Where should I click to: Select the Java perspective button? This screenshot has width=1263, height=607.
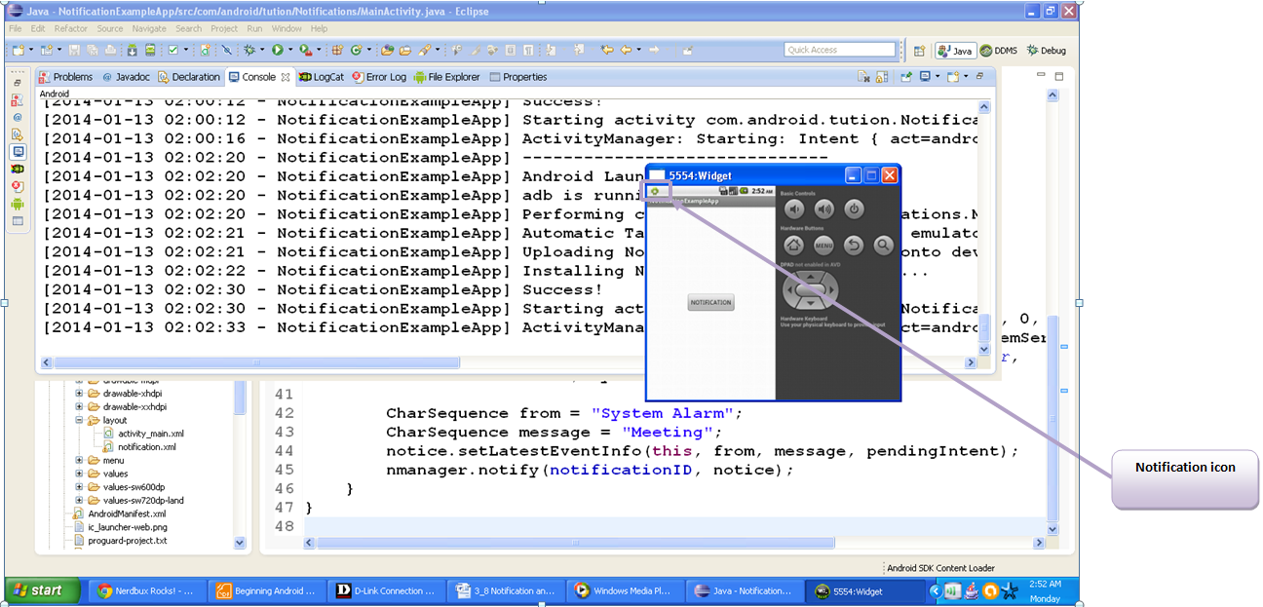tap(955, 51)
